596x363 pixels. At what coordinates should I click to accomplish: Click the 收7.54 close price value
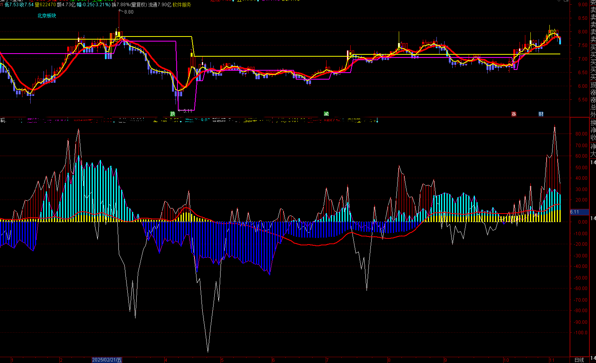pos(26,5)
